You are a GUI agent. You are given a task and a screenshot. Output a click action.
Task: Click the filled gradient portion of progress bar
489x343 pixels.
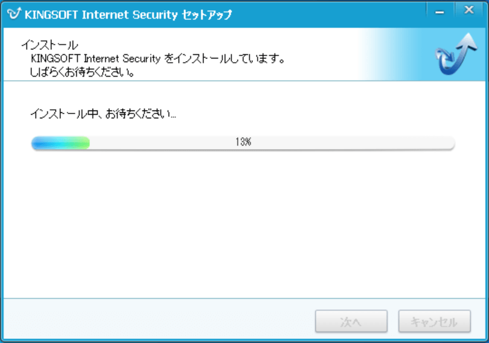coord(60,143)
